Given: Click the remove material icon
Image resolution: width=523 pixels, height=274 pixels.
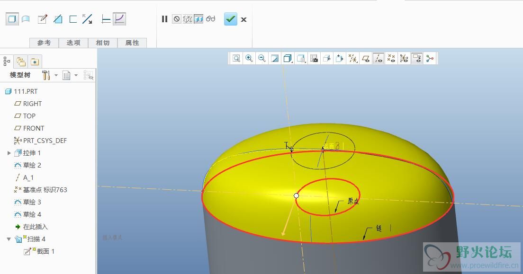Looking at the screenshot, I should click(58, 19).
